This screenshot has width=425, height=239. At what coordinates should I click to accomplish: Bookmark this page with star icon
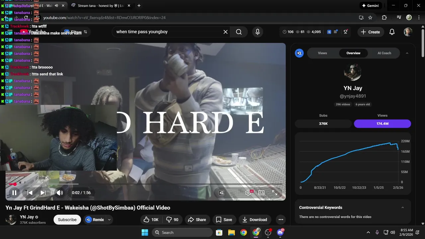pyautogui.click(x=370, y=18)
